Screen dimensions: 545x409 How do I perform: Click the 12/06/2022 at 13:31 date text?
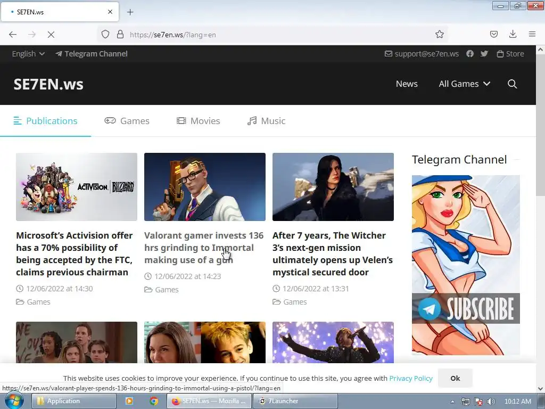(316, 289)
